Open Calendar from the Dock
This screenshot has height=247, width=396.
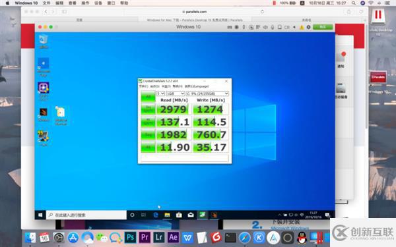click(44, 237)
